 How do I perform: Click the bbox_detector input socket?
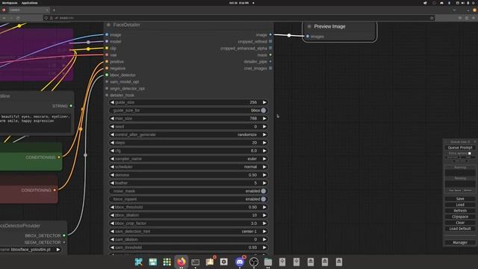[x=107, y=75]
